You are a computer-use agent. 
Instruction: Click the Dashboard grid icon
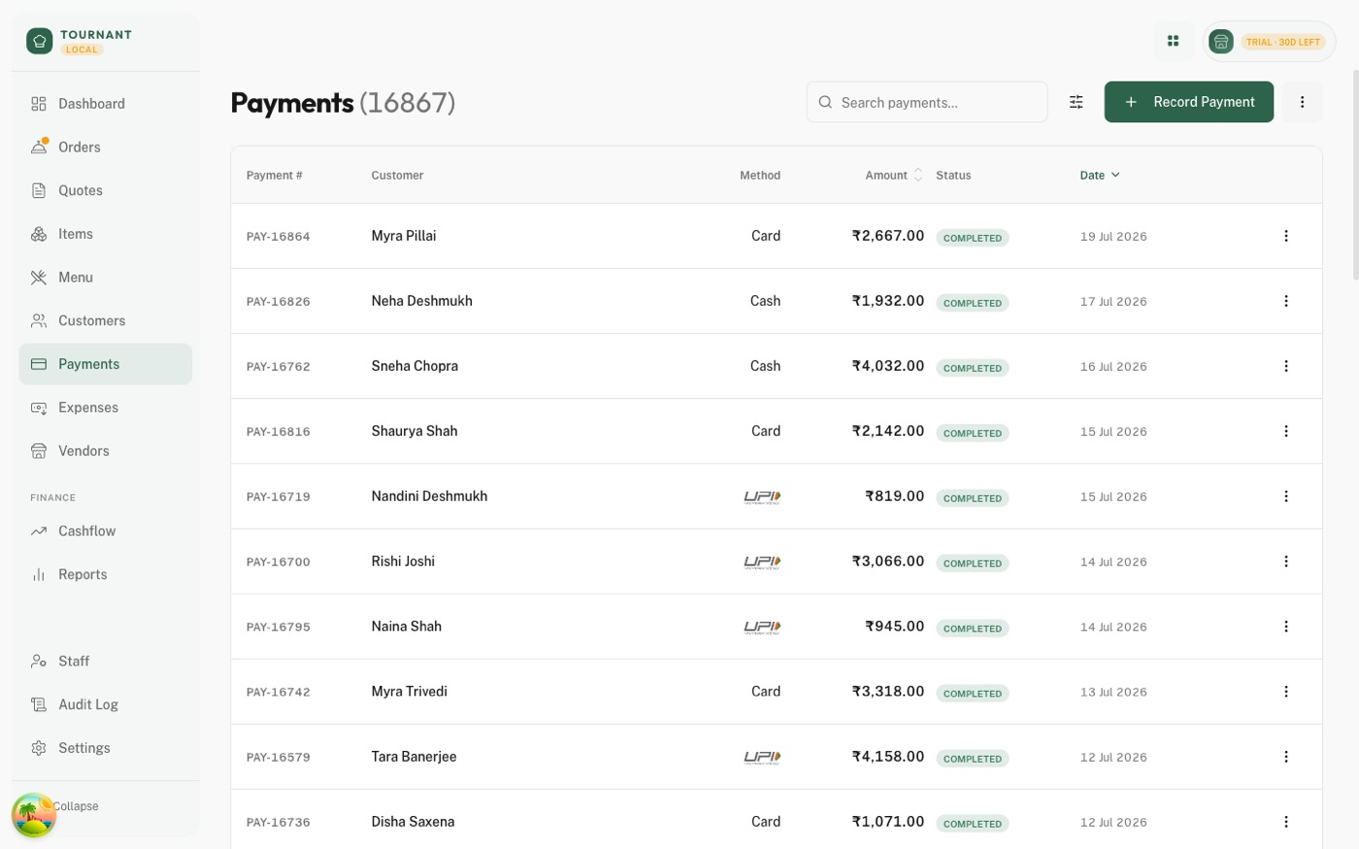tap(39, 104)
